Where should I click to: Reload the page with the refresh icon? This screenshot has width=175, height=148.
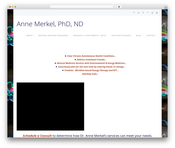[x=114, y=7]
